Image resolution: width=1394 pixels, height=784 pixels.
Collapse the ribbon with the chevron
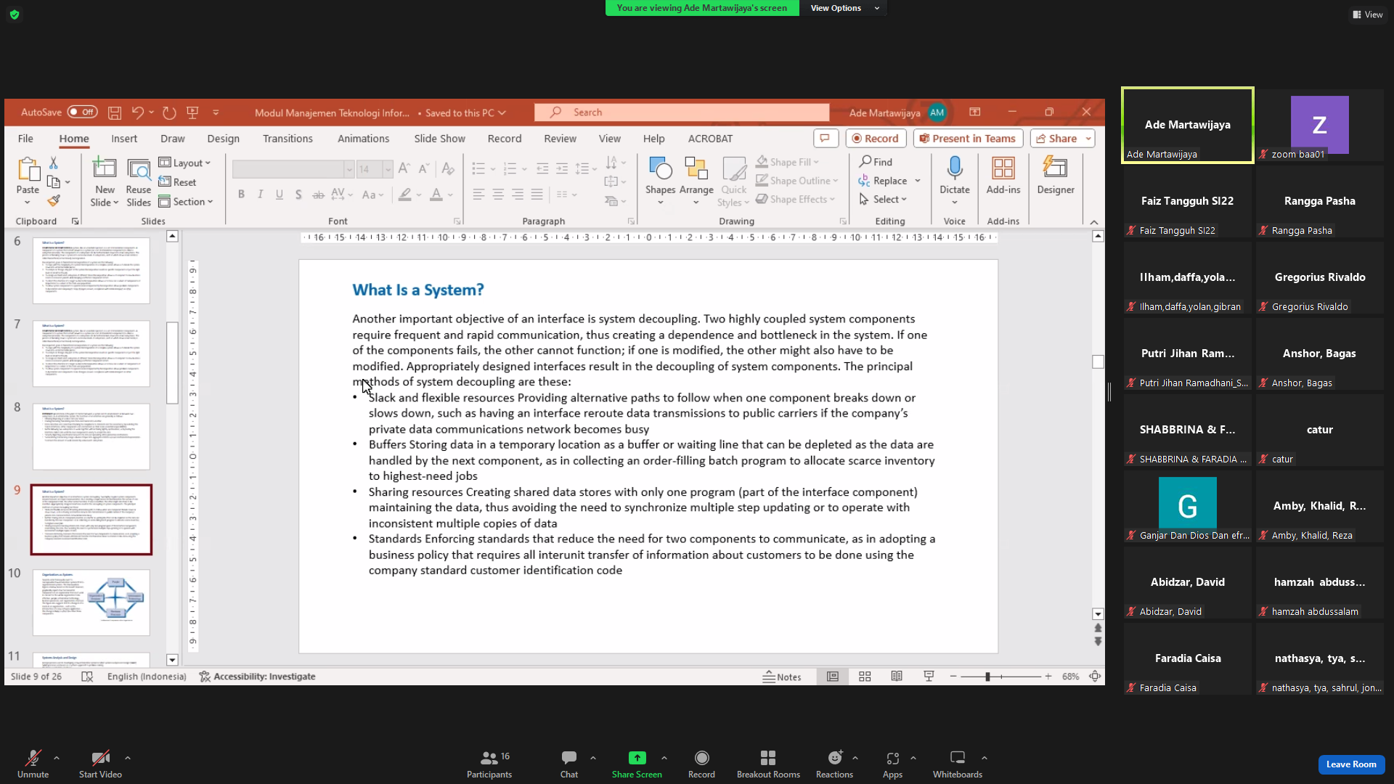click(1093, 222)
